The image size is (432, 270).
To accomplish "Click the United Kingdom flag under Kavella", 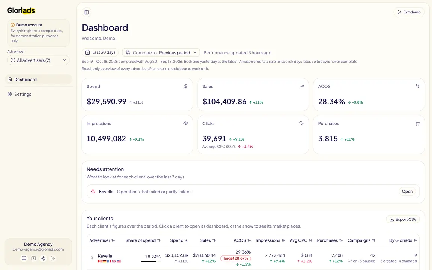I will click(114, 261).
